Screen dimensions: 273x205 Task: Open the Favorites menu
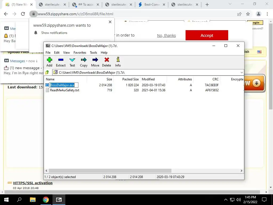[80, 53]
